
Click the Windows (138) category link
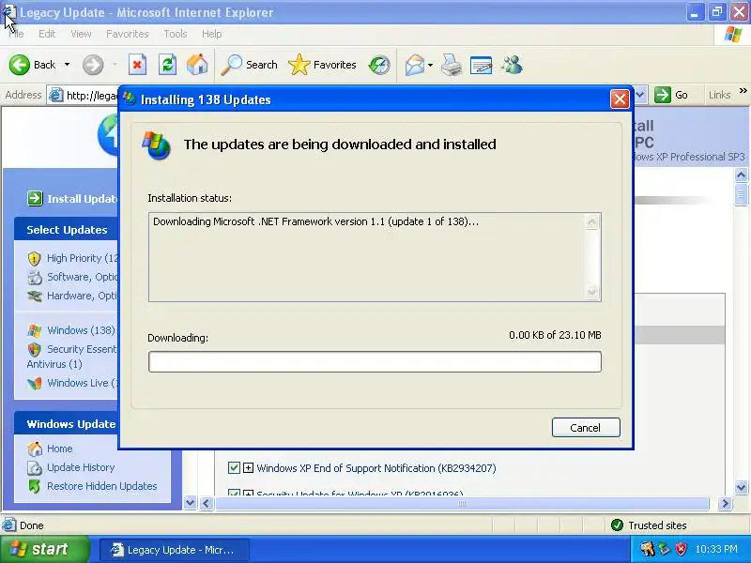(x=81, y=330)
